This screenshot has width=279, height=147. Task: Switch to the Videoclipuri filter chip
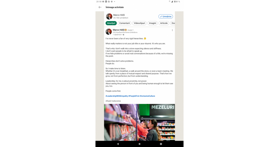(x=139, y=23)
